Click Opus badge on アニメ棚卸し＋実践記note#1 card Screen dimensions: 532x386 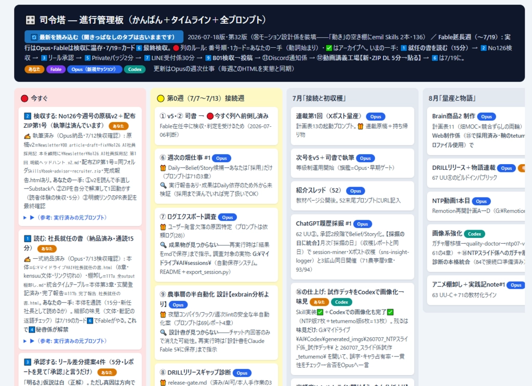tap(516, 285)
